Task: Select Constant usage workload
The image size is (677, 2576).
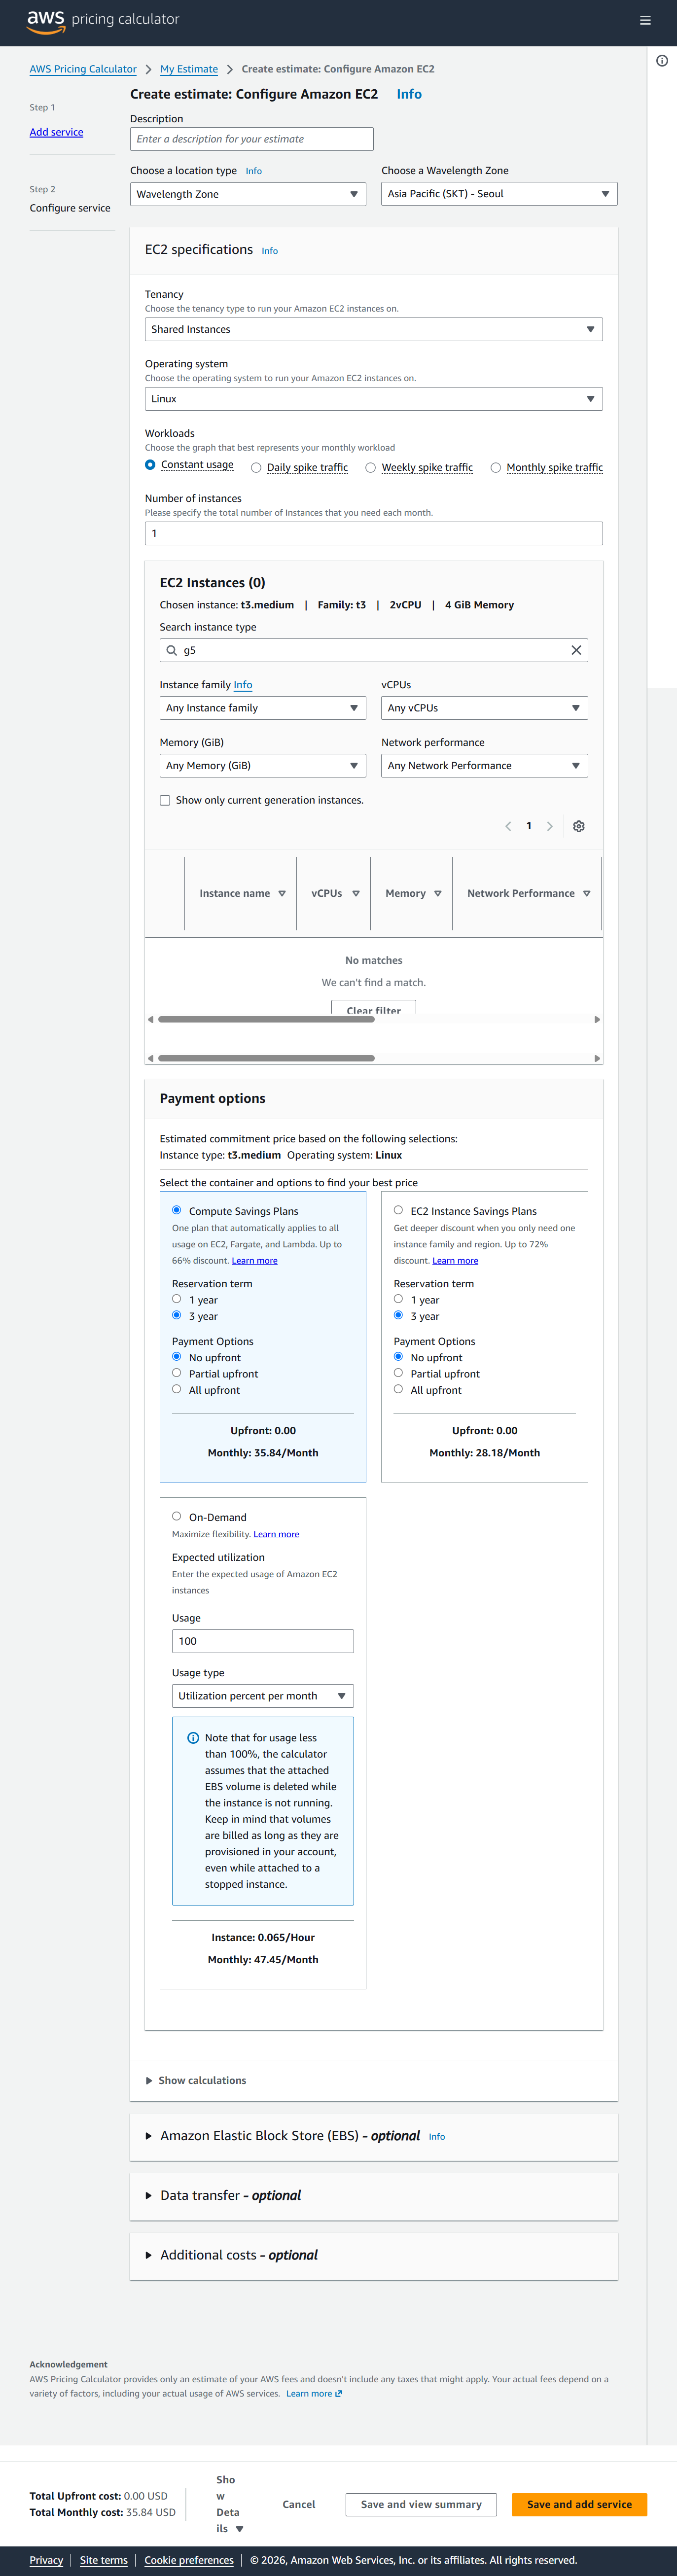Action: 150,465
